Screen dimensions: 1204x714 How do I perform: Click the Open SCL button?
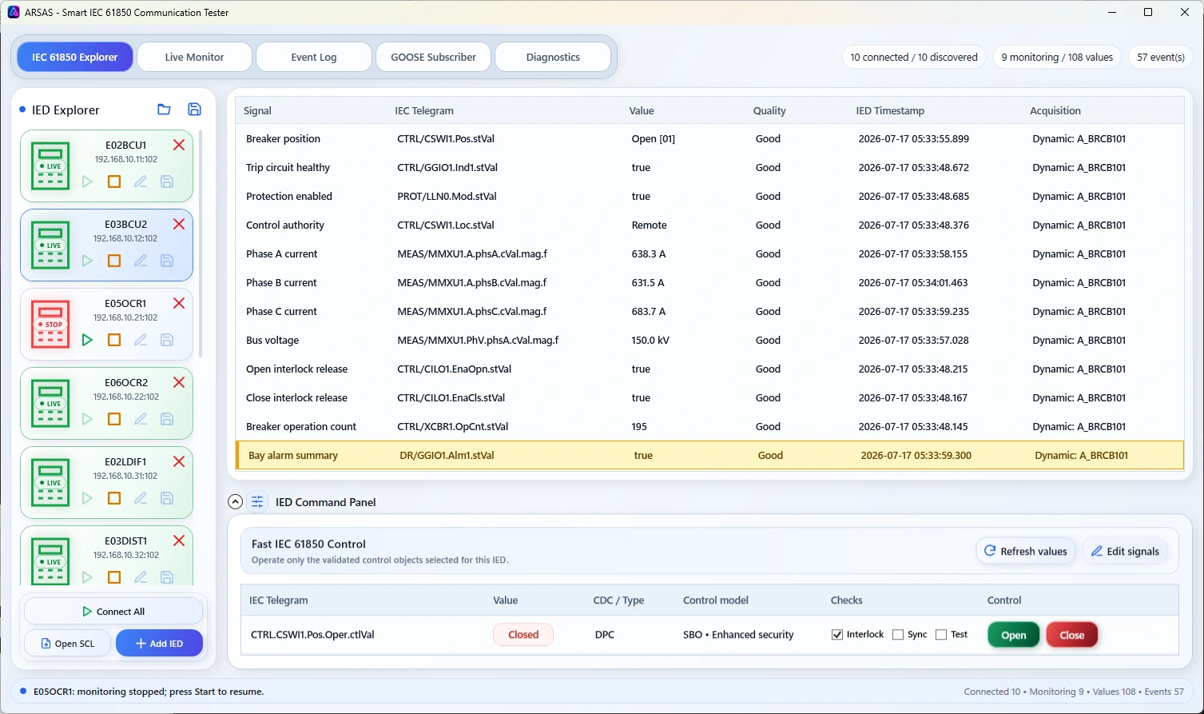click(68, 644)
